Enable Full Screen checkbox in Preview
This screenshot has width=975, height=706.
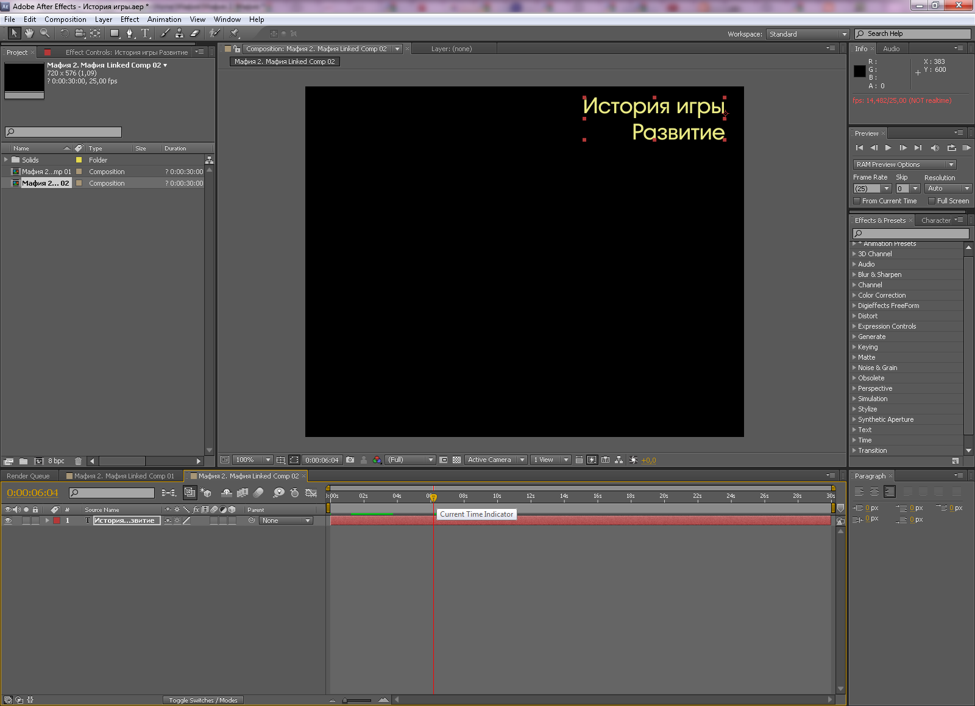pos(932,201)
